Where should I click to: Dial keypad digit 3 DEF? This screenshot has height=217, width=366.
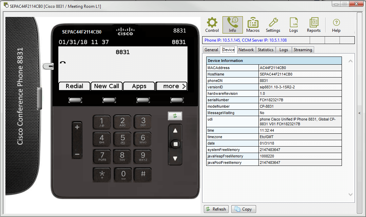[x=143, y=122]
